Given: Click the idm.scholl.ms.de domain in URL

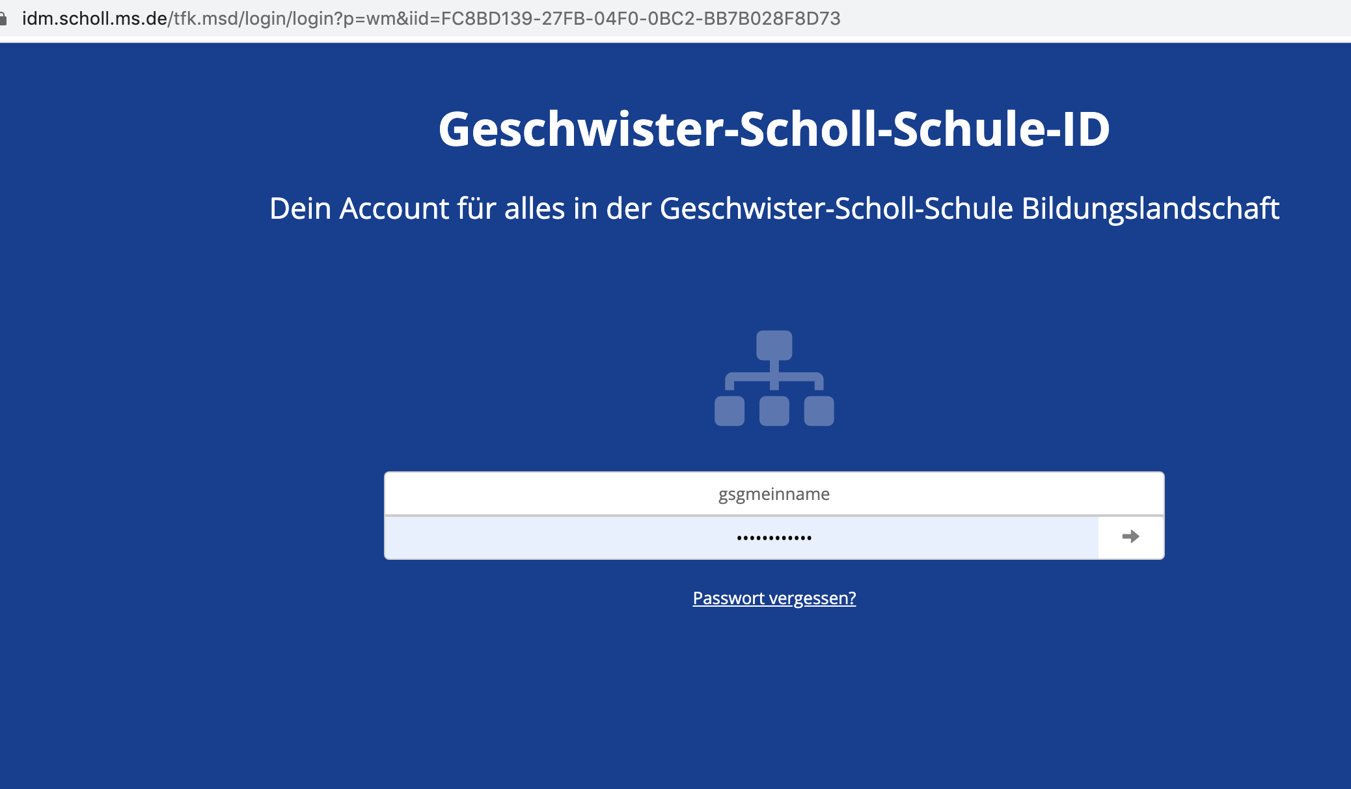Looking at the screenshot, I should pos(95,18).
